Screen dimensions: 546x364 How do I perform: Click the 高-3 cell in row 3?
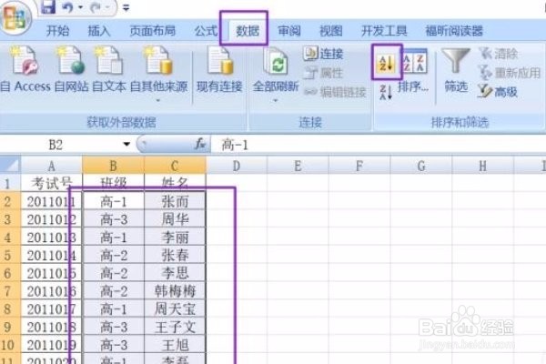(113, 219)
